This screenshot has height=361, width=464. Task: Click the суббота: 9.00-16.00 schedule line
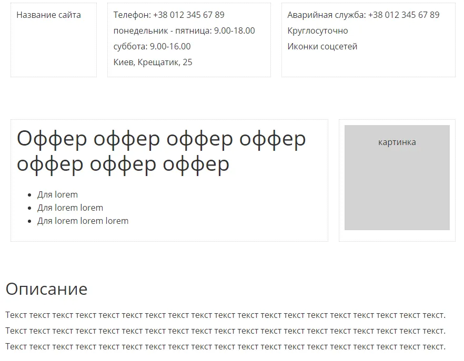pos(151,46)
